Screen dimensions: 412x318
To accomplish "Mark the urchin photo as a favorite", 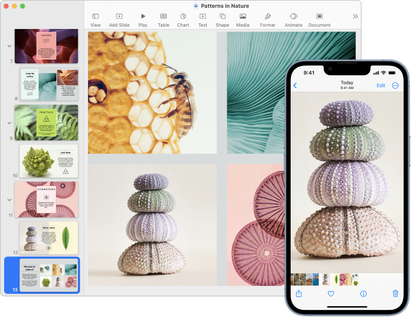I will pos(331,294).
